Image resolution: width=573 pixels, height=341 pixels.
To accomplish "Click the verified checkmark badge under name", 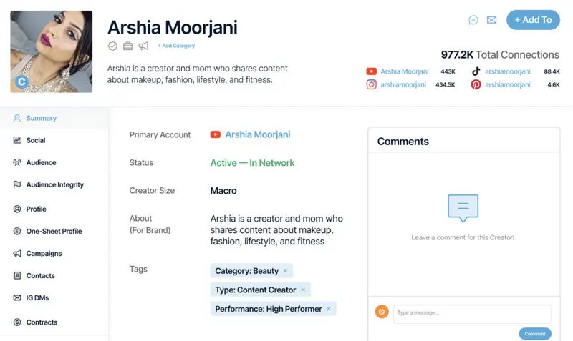I will 112,46.
